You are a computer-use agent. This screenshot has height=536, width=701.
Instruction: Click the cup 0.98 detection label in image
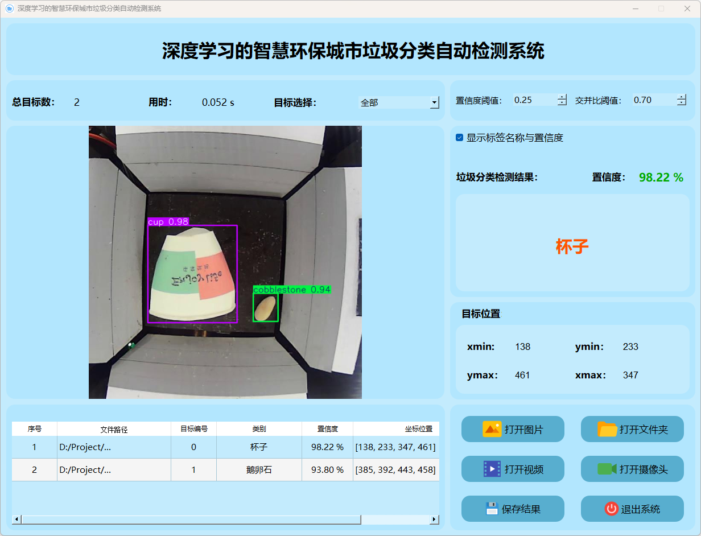click(168, 221)
